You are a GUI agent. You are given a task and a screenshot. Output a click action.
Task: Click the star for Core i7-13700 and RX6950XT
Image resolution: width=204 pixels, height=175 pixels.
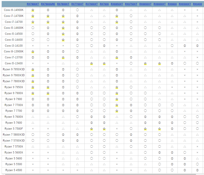[117, 58]
